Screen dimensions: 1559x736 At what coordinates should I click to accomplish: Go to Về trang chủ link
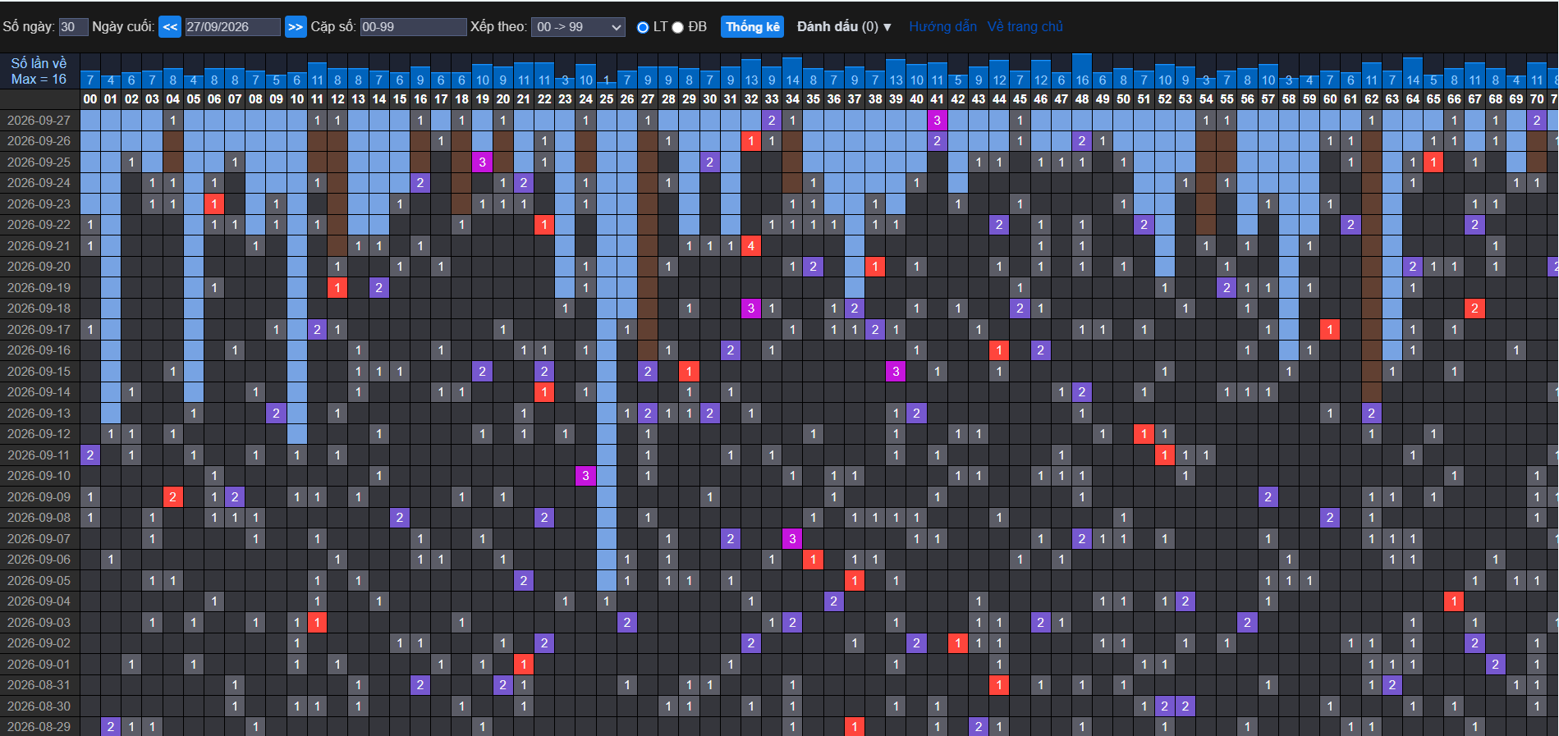(1025, 27)
